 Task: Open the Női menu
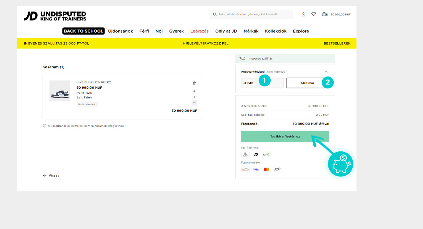pos(159,31)
